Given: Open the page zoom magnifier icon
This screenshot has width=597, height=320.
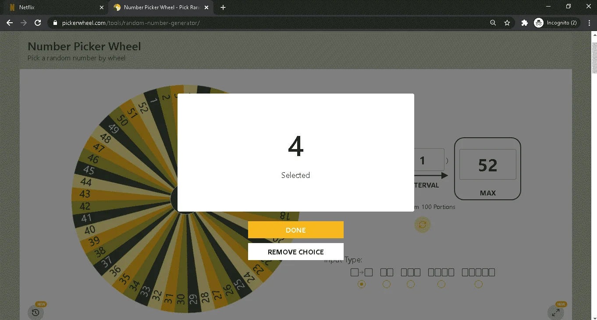Looking at the screenshot, I should click(493, 23).
